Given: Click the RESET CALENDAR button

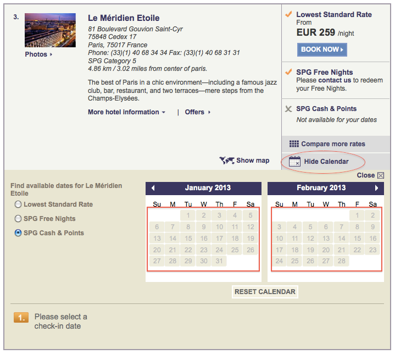Looking at the screenshot, I should click(x=265, y=292).
